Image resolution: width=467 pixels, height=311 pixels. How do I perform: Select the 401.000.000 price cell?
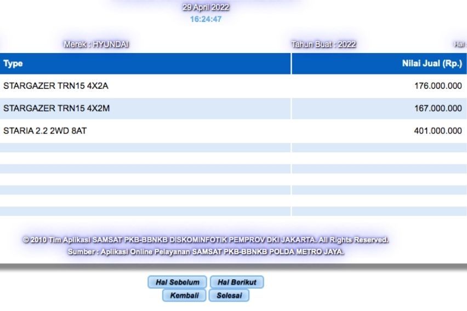(438, 131)
